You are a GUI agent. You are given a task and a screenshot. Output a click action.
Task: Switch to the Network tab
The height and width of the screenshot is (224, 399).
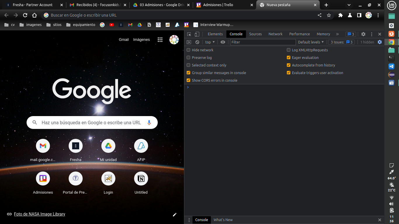coord(275,34)
